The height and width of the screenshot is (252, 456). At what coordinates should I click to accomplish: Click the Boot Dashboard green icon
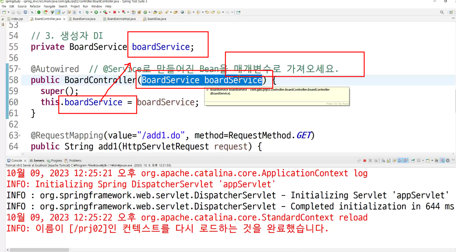coord(39,12)
